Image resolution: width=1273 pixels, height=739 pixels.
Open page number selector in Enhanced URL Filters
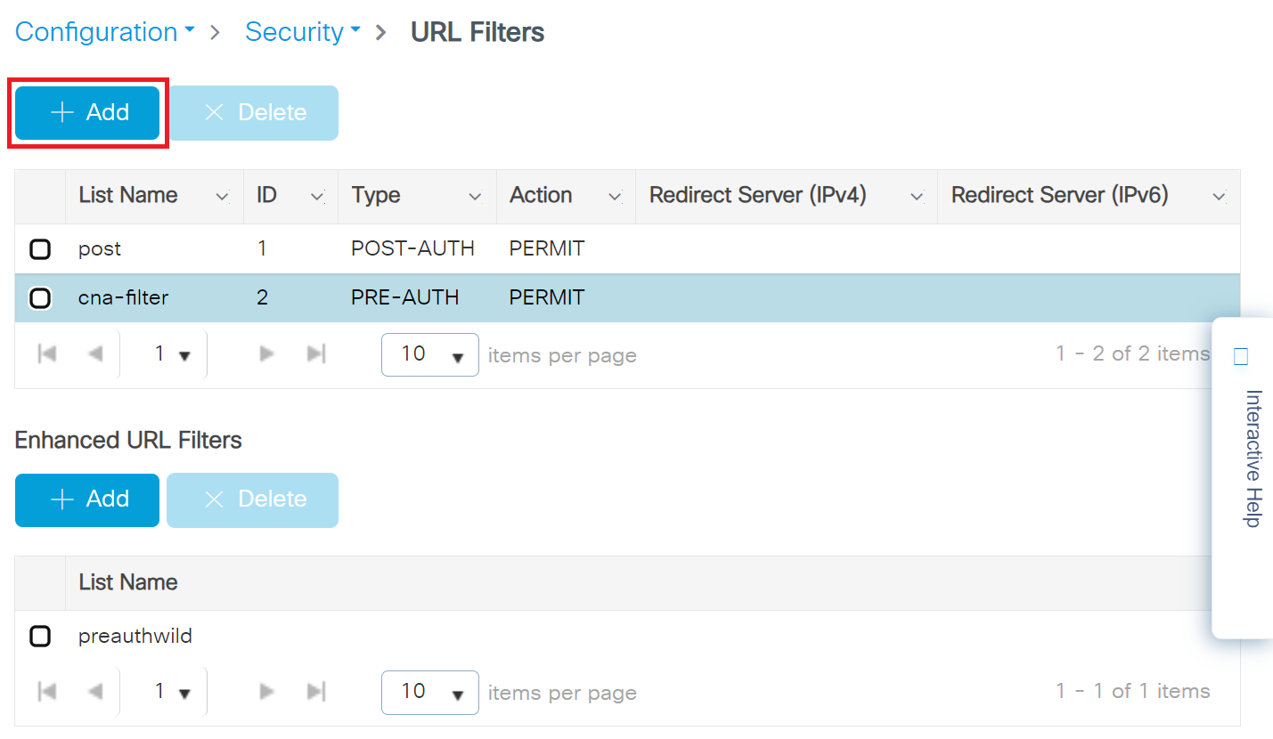172,692
